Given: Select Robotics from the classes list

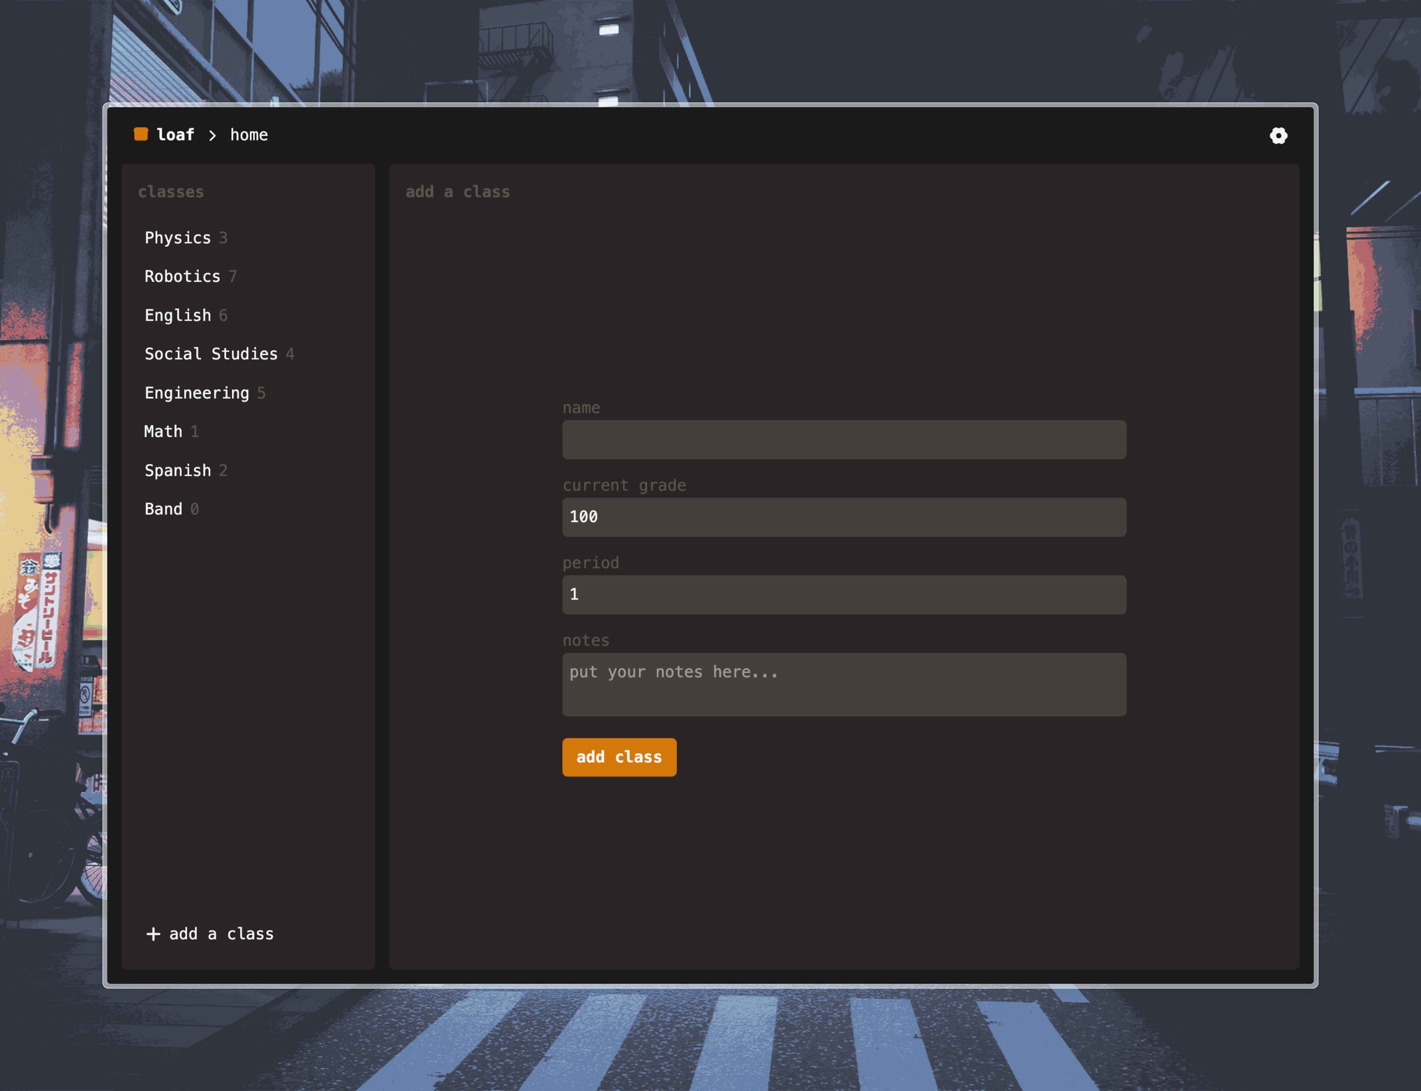Looking at the screenshot, I should tap(183, 276).
